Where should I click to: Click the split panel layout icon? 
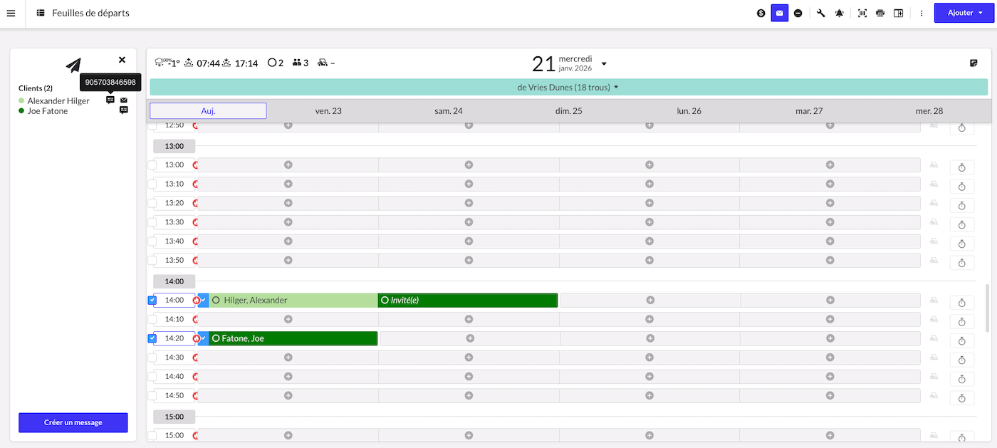(x=899, y=13)
